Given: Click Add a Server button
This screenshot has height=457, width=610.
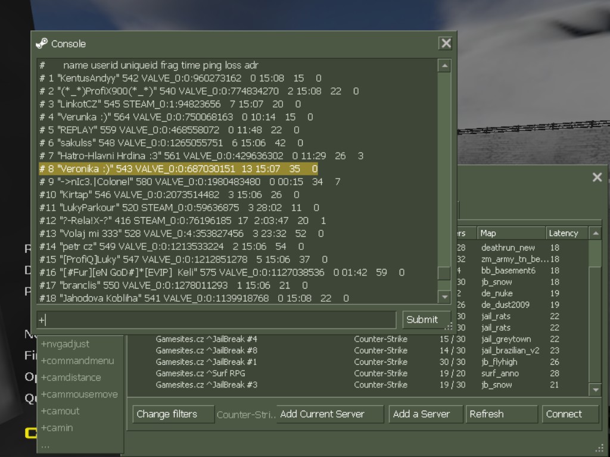Looking at the screenshot, I should (425, 414).
